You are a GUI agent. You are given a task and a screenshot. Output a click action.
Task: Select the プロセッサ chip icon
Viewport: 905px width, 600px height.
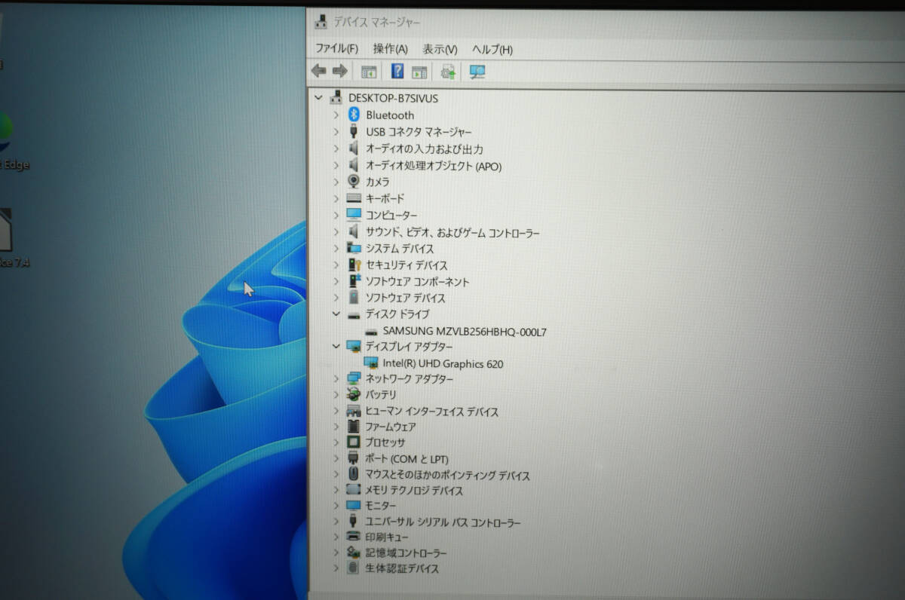pos(354,442)
